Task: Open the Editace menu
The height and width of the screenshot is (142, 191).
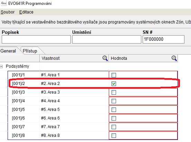Action: coord(26,12)
